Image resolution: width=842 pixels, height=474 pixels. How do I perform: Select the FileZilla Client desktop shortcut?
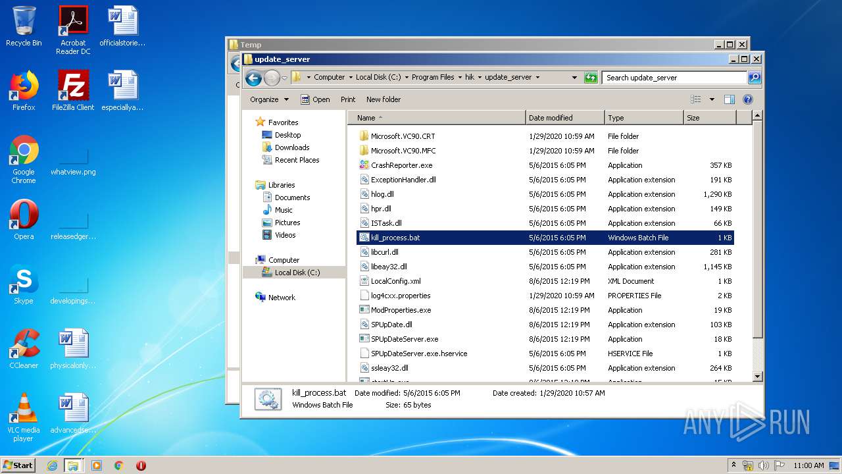coord(73,91)
